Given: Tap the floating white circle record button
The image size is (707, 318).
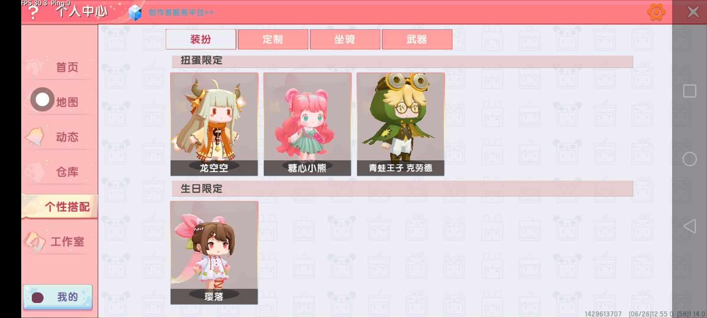Looking at the screenshot, I should (42, 99).
